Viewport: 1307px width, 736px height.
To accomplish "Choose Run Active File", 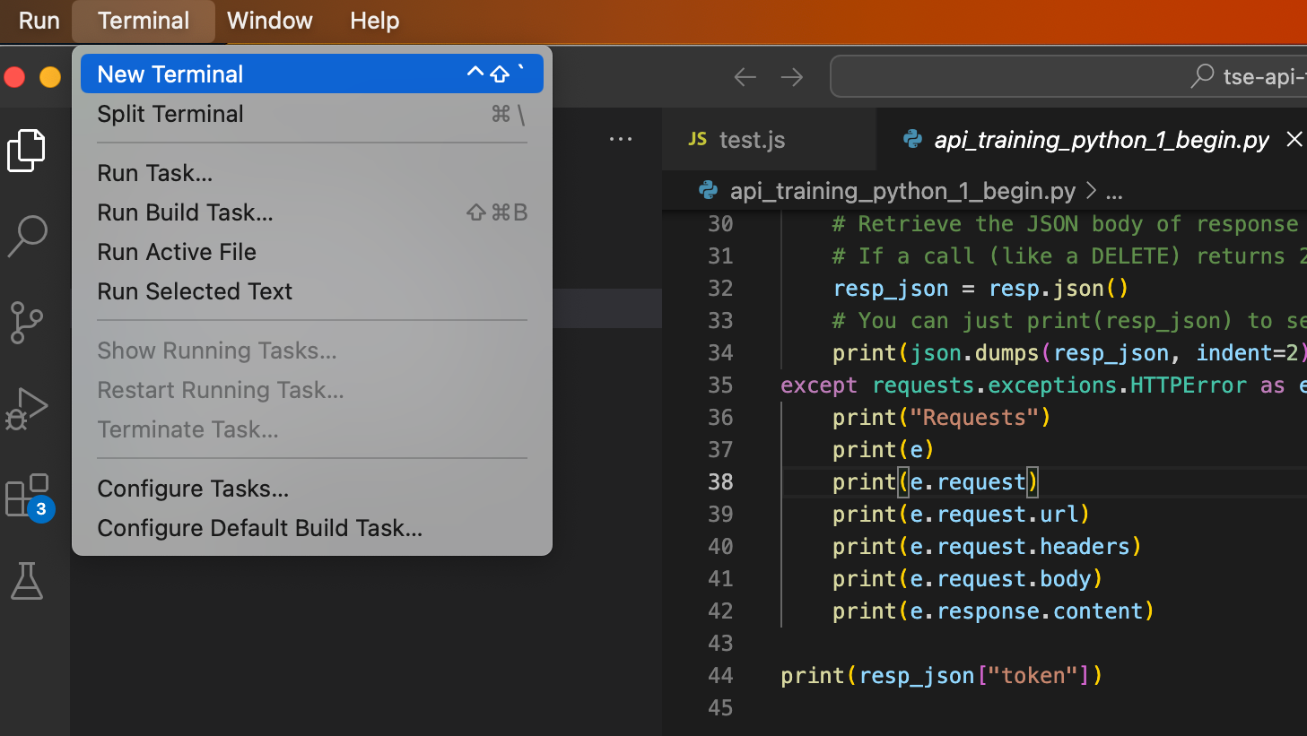I will pos(176,252).
